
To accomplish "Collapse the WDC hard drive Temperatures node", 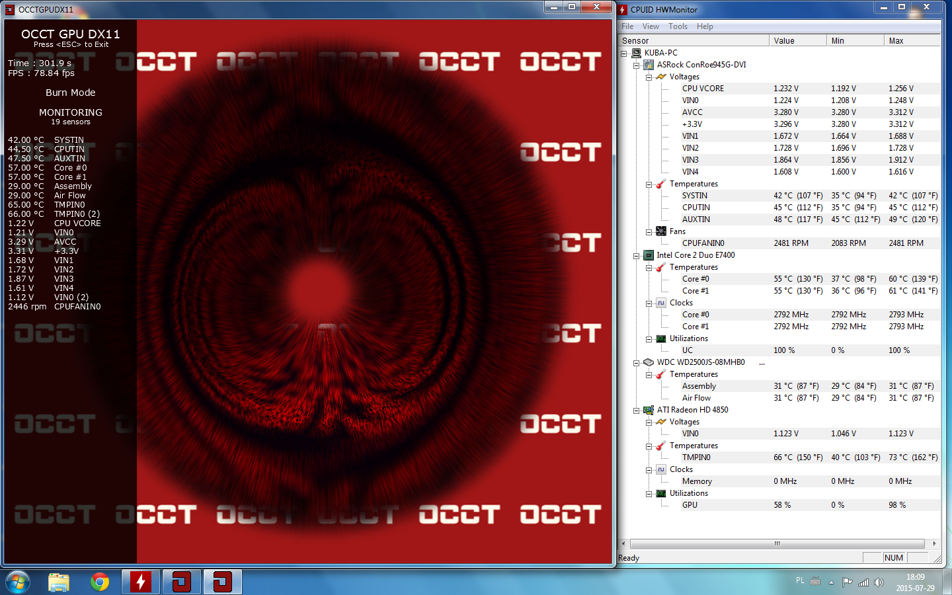I will [649, 375].
